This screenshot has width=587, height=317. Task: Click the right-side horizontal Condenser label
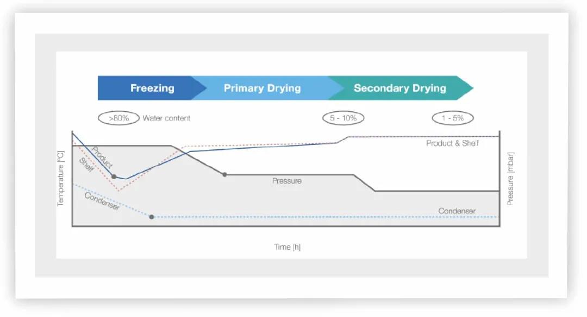click(x=457, y=211)
